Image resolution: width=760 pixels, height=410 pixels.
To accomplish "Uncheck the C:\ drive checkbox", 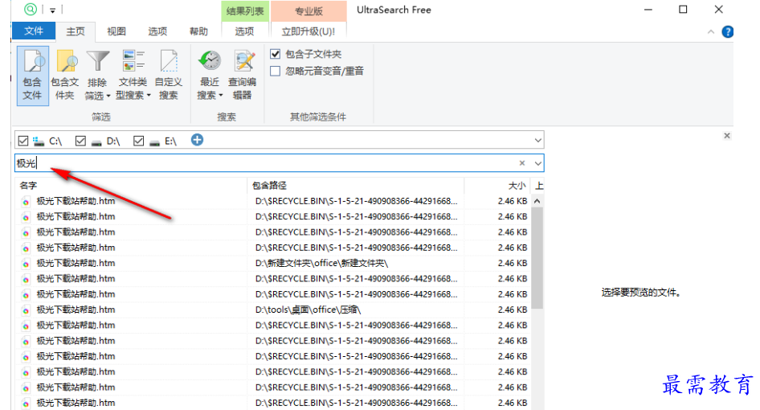I will point(23,141).
